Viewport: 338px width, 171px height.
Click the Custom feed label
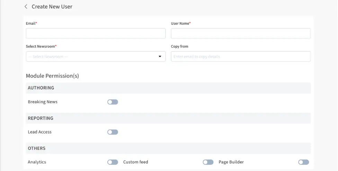[x=136, y=162]
